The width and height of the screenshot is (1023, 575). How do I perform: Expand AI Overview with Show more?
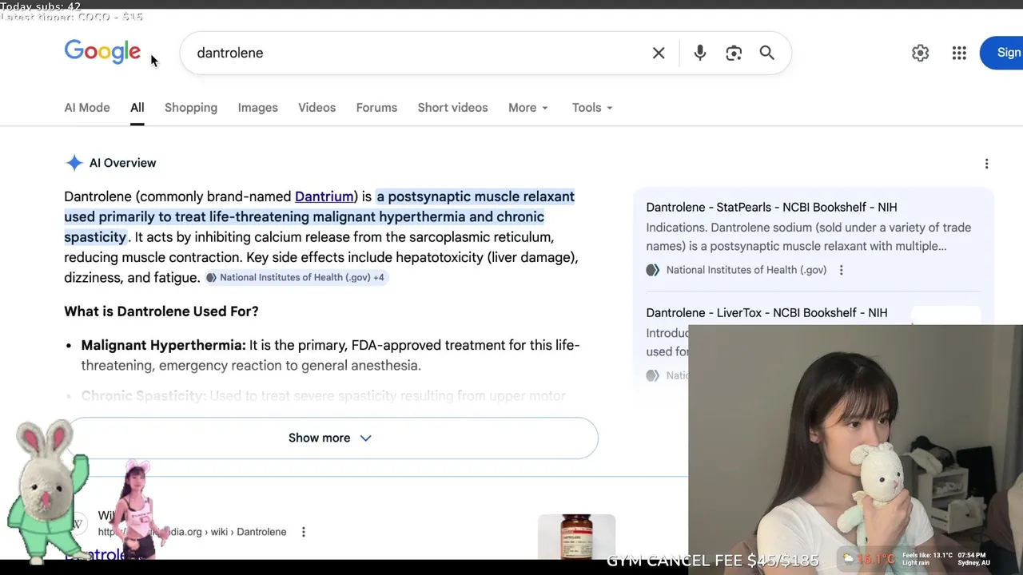[x=331, y=438]
